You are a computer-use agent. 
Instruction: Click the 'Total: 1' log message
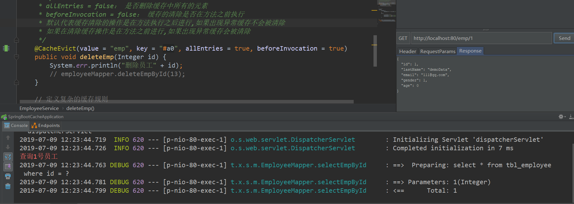tap(442, 190)
